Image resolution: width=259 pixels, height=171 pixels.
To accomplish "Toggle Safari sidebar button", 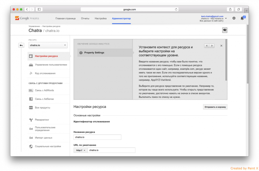I will coord(39,9).
